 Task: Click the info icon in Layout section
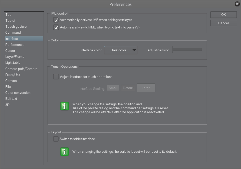pos(65,152)
